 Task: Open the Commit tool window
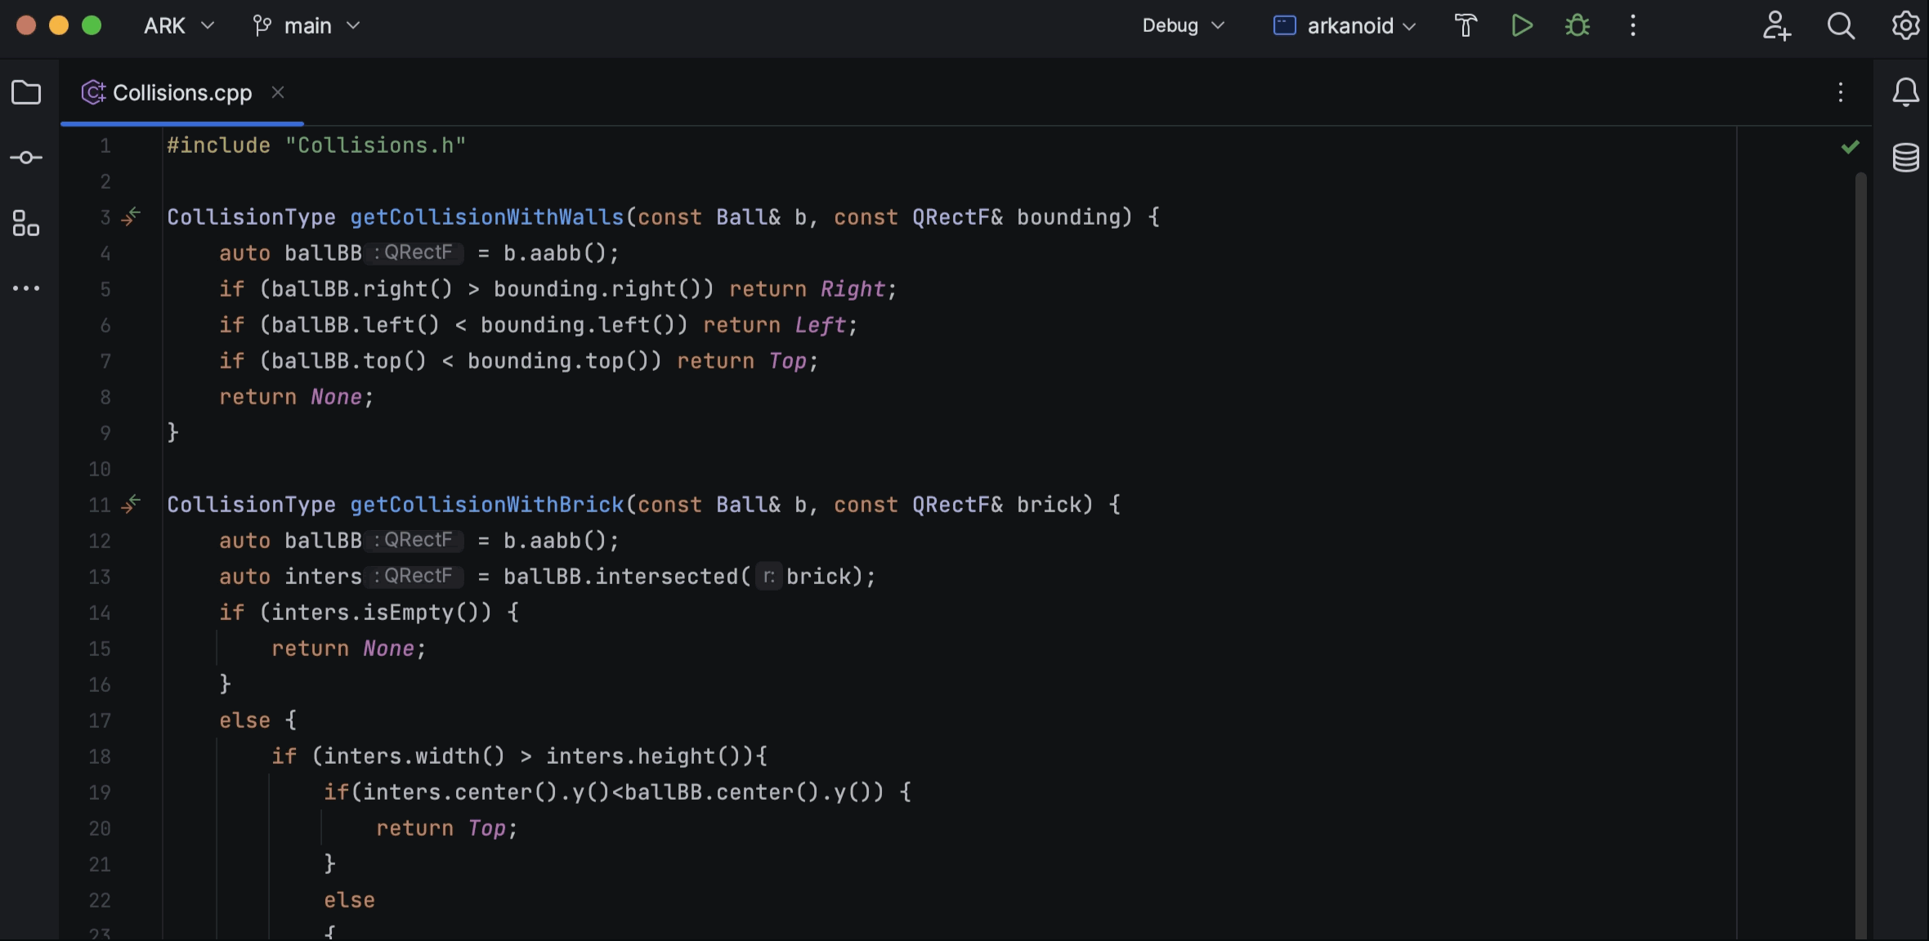[x=26, y=158]
